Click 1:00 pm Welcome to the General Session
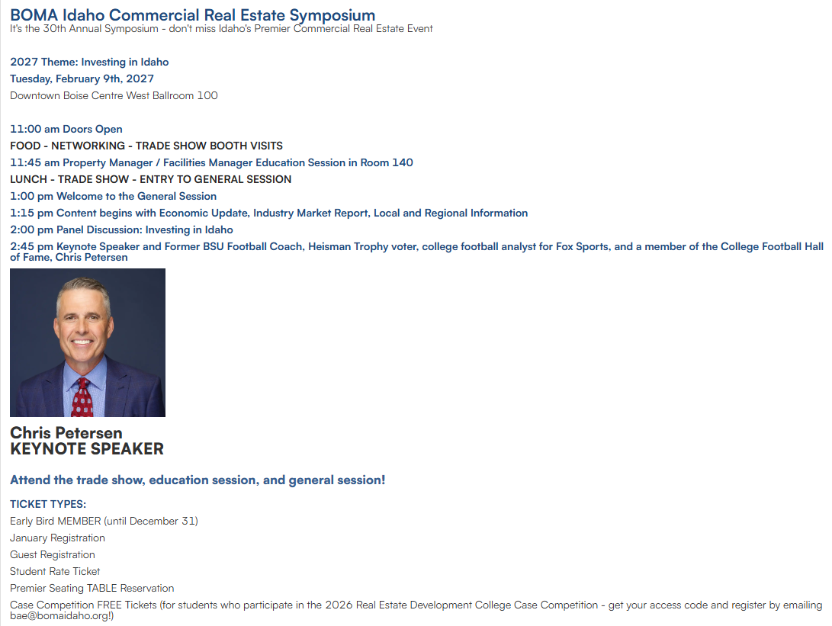The image size is (832, 626). click(113, 196)
